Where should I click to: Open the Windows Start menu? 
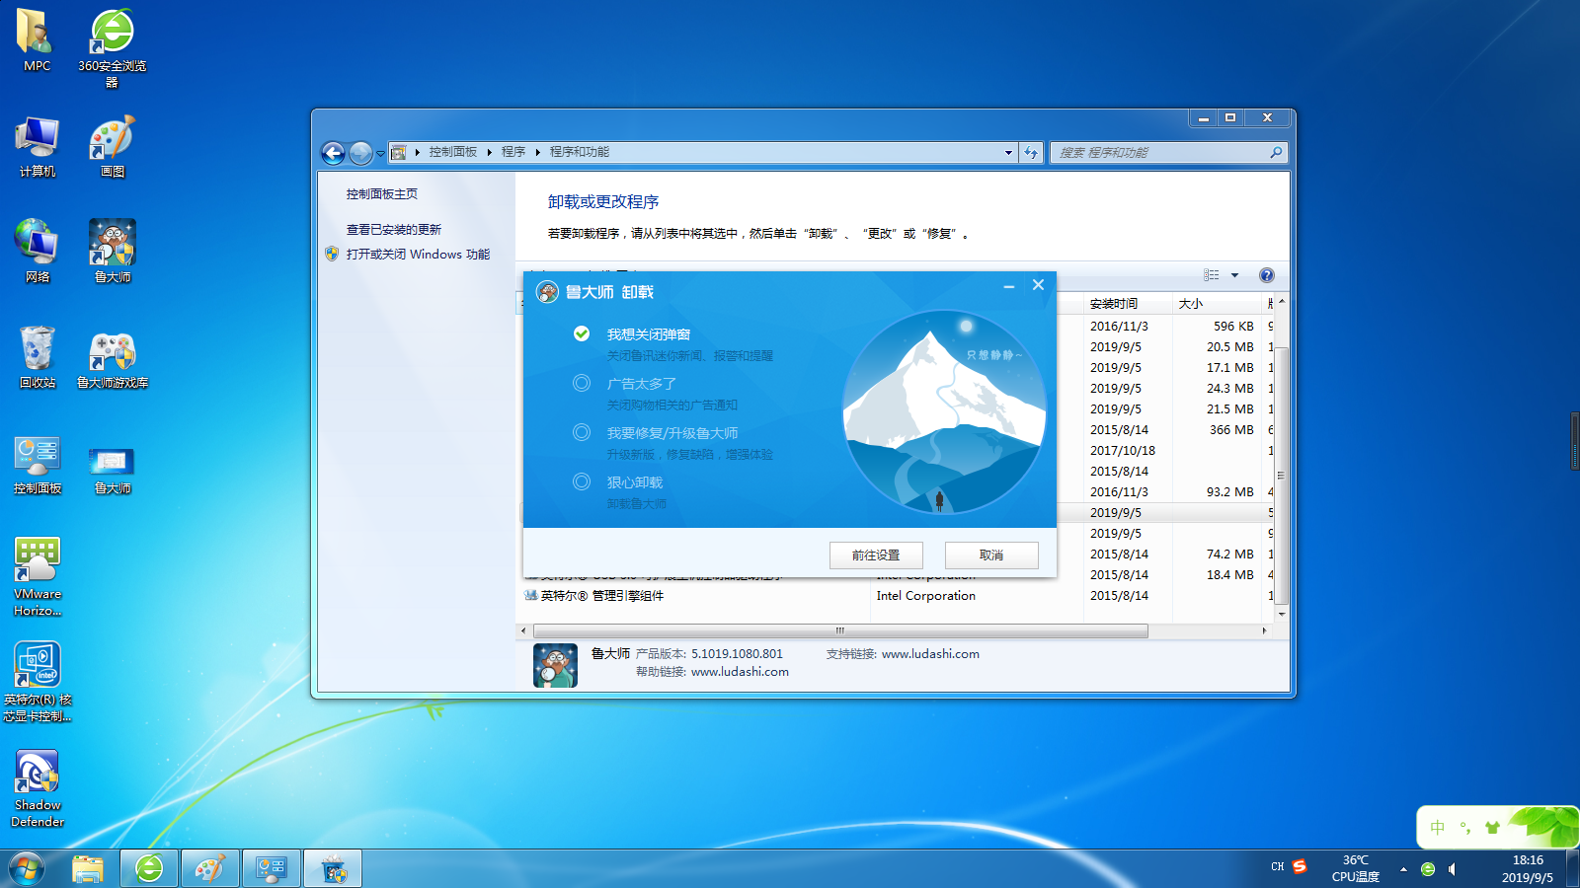[x=27, y=868]
